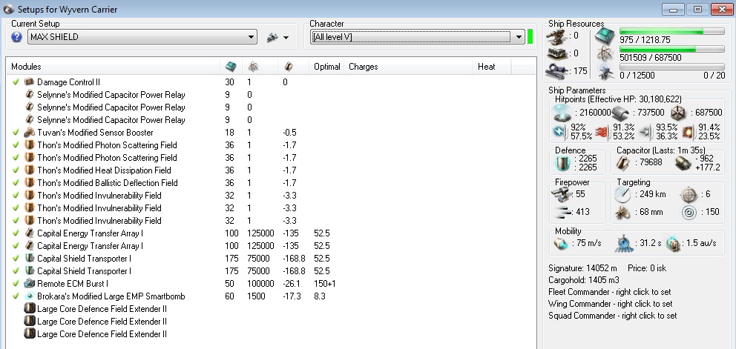This screenshot has height=349, width=736.
Task: Click the align time icon showing 31.2 s
Action: (x=623, y=243)
